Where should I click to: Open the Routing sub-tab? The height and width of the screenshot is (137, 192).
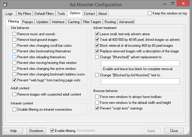110,22
